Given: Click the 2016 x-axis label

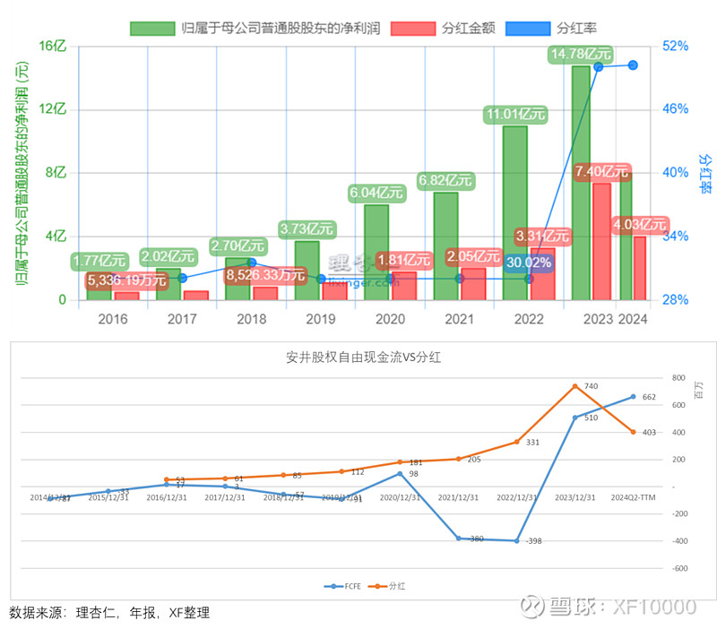Looking at the screenshot, I should (113, 319).
